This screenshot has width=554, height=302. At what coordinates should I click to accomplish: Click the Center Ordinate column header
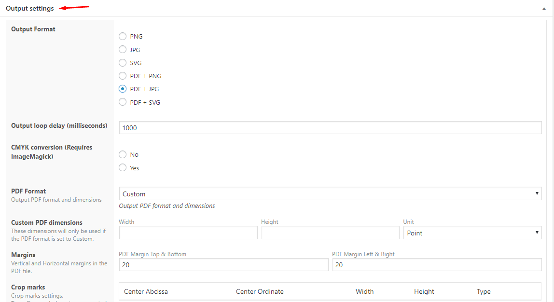[x=260, y=291]
